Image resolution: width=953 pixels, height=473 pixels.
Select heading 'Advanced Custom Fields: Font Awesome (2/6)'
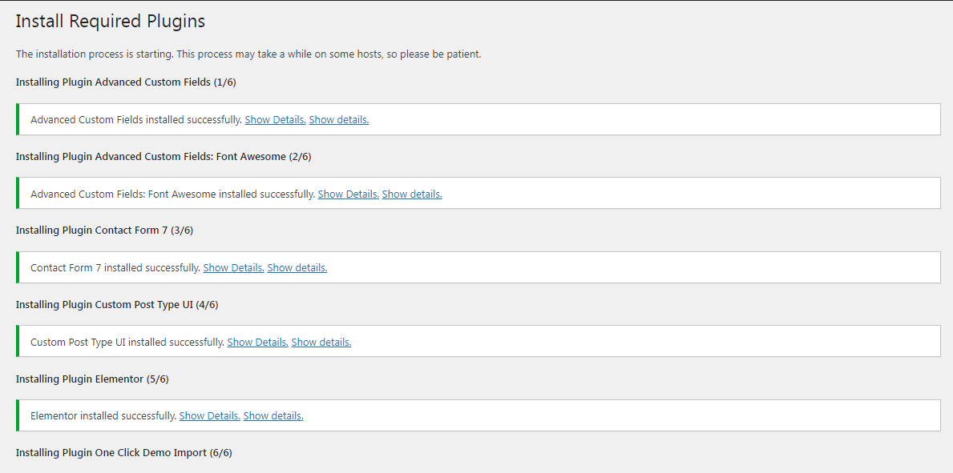(x=164, y=156)
